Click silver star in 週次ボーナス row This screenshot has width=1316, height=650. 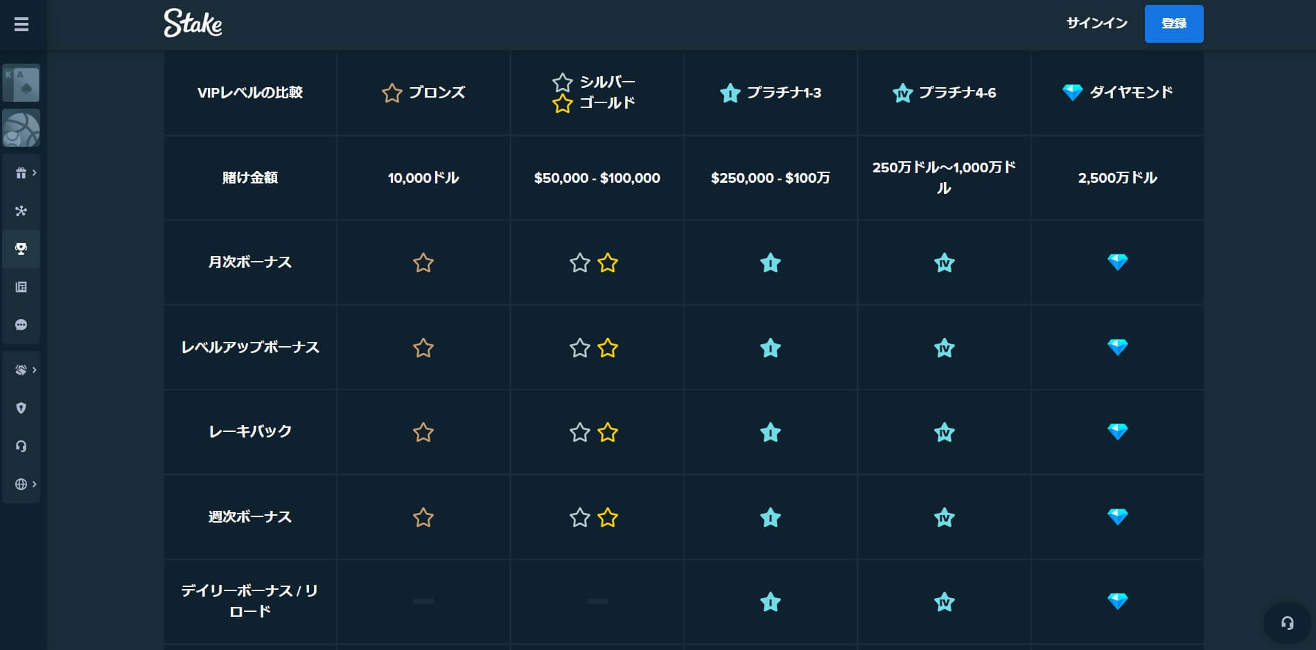[580, 518]
